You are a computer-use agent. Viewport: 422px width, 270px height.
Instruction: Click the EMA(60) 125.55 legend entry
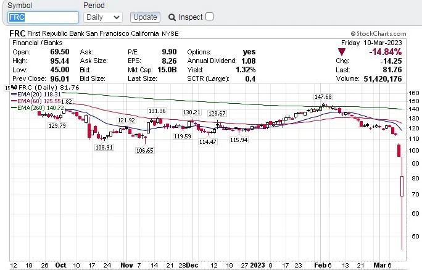pyautogui.click(x=36, y=101)
